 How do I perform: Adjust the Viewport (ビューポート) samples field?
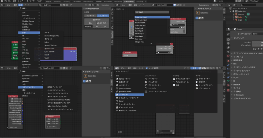(x=257, y=45)
